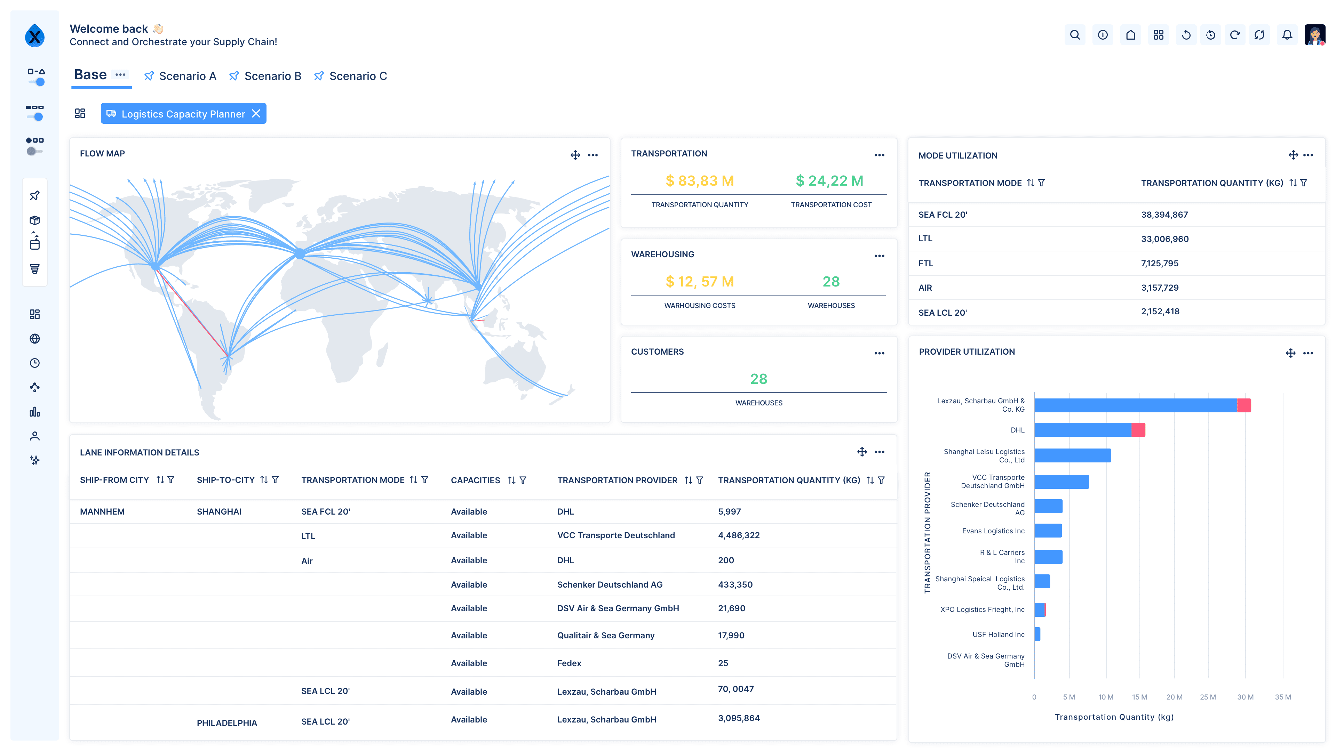Click the bar chart sidebar icon
This screenshot has height=751, width=1336.
click(35, 412)
